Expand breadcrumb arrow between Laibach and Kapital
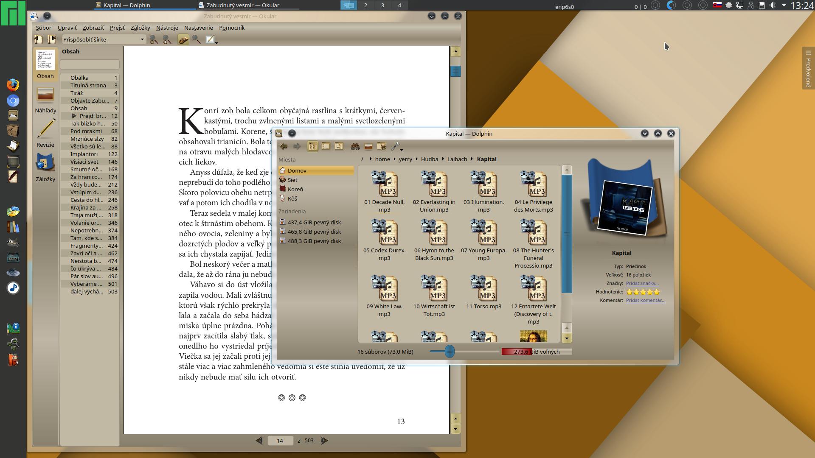This screenshot has height=458, width=815. point(472,159)
